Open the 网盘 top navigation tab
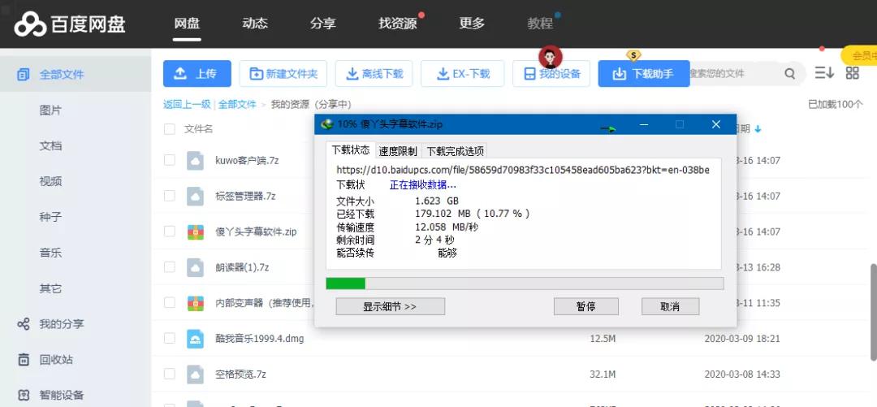 tap(187, 24)
